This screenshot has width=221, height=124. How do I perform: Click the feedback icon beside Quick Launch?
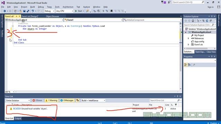(169, 2)
